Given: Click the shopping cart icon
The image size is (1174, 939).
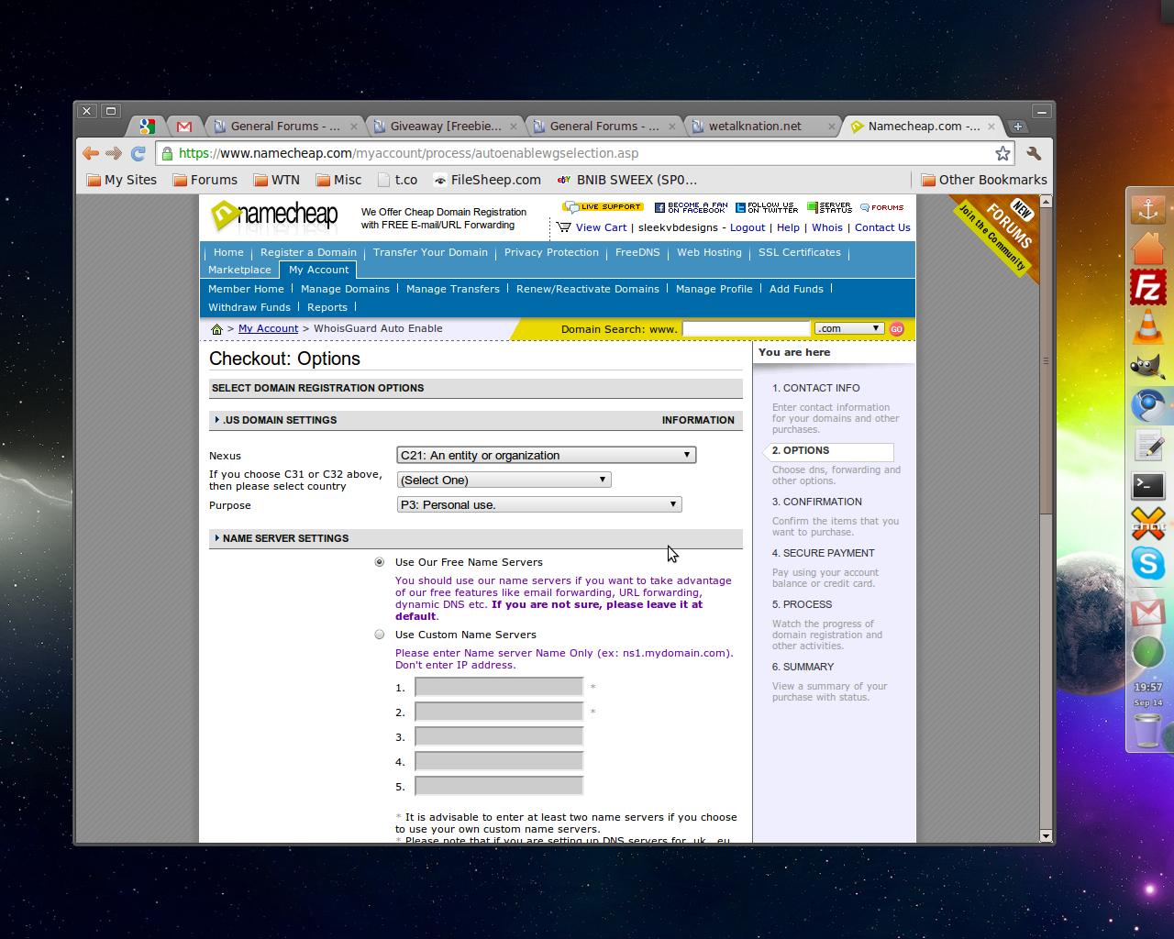Looking at the screenshot, I should 563,226.
